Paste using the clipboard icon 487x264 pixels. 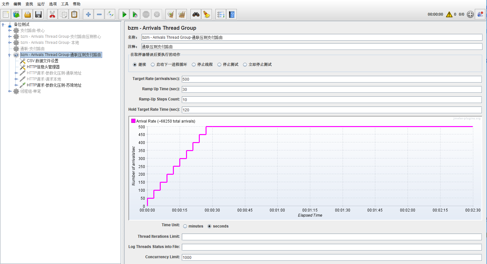coord(74,14)
